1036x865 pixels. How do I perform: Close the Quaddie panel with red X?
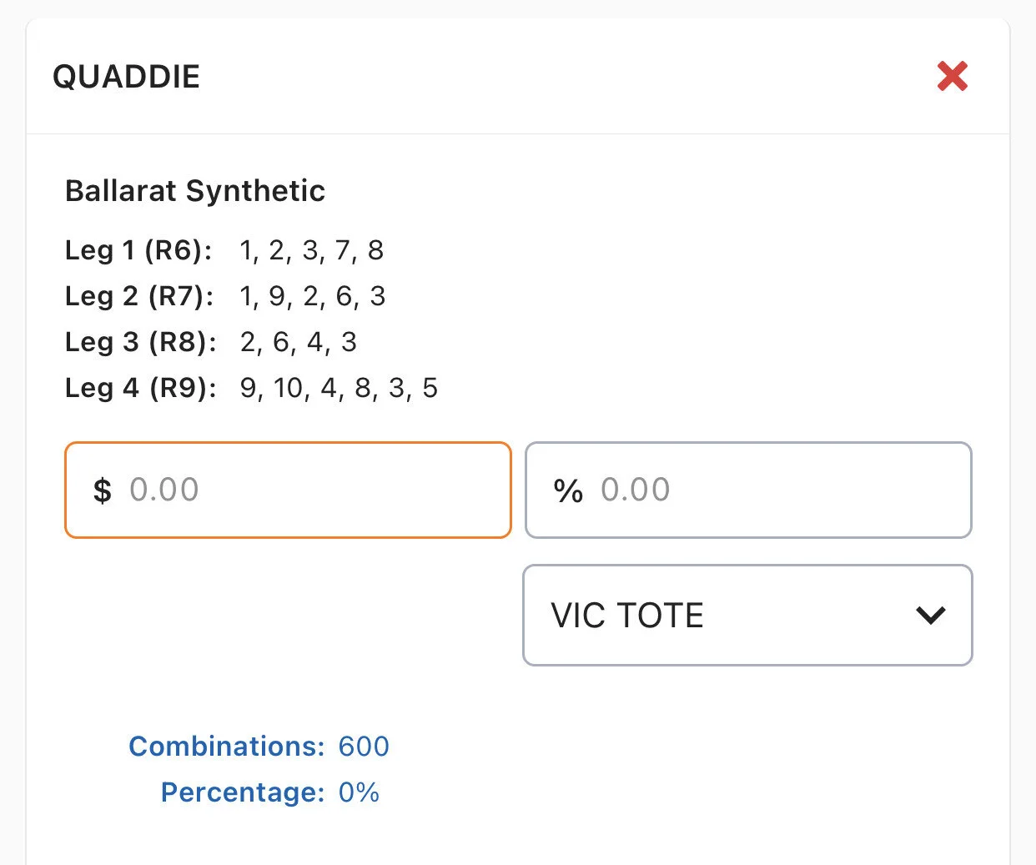[952, 76]
